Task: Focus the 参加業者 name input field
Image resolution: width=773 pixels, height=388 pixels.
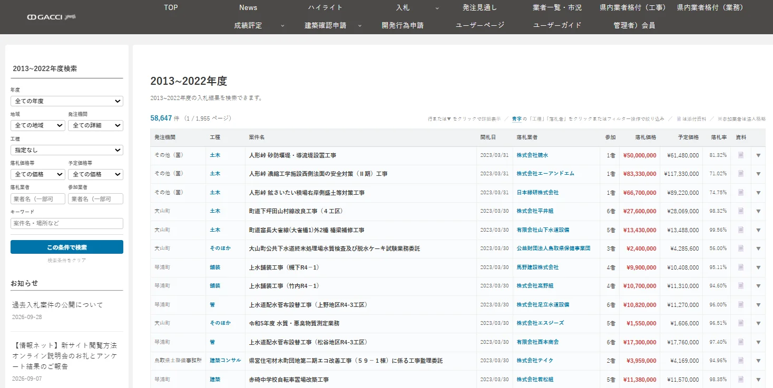Action: tap(95, 199)
